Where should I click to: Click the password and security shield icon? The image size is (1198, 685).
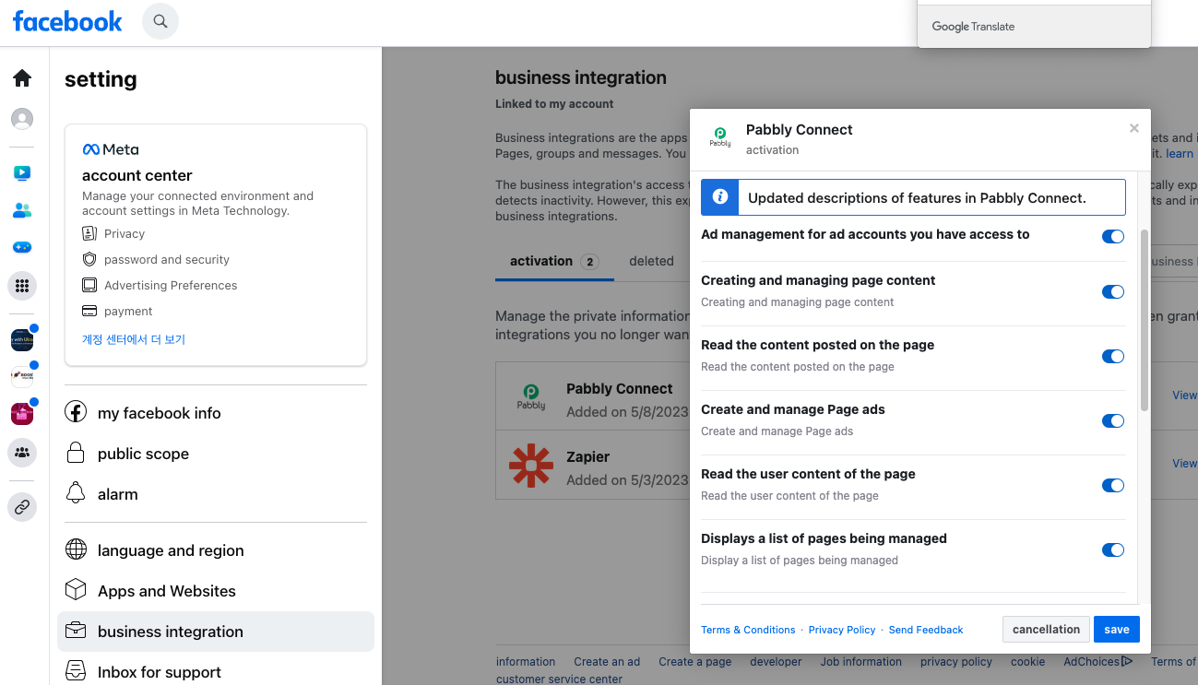tap(89, 259)
